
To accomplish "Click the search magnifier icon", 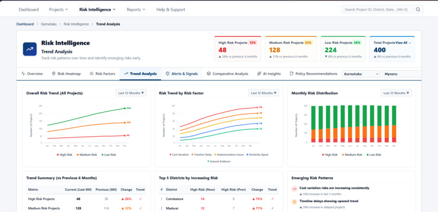I will pos(418,9).
